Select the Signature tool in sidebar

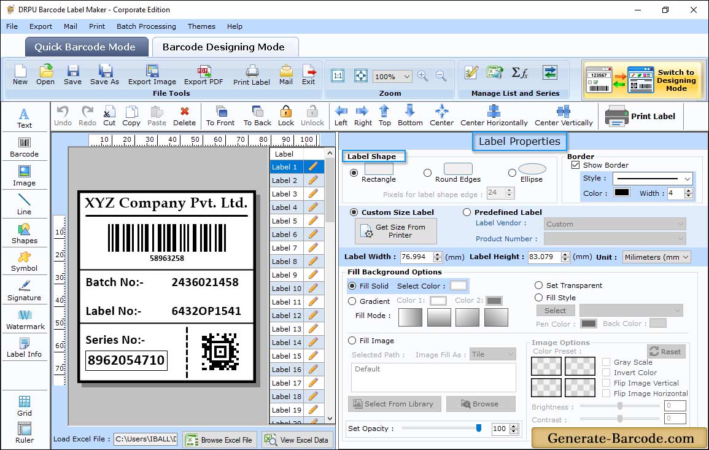pos(25,291)
